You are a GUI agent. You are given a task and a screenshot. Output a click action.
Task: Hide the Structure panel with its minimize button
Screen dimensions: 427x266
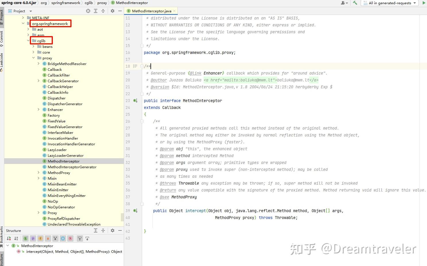(x=120, y=230)
